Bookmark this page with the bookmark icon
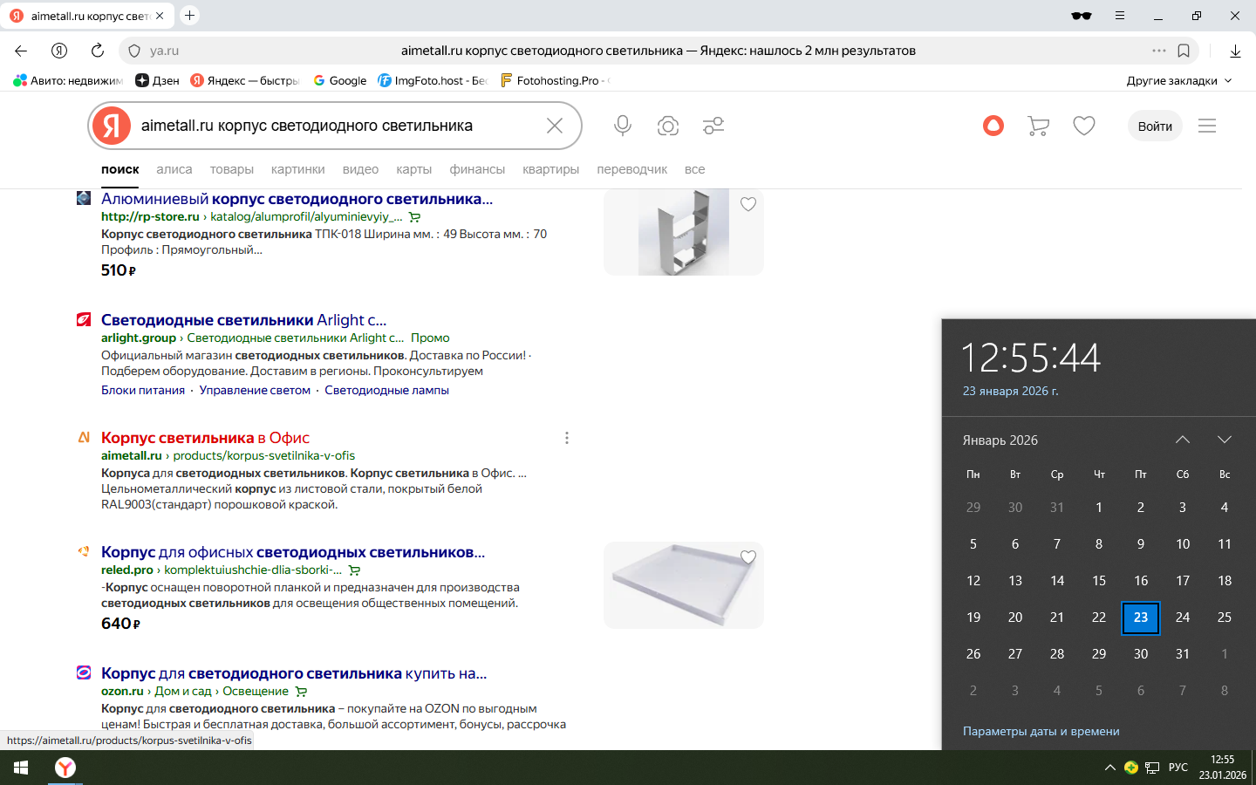The image size is (1256, 785). (1184, 51)
